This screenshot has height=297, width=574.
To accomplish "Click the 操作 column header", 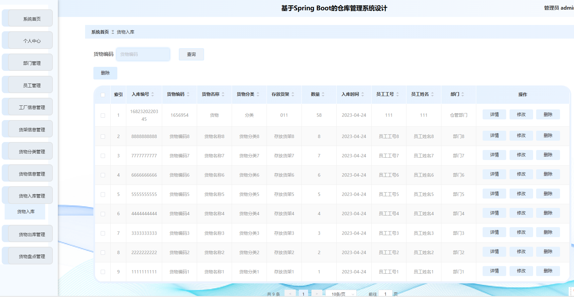I will pyautogui.click(x=523, y=94).
